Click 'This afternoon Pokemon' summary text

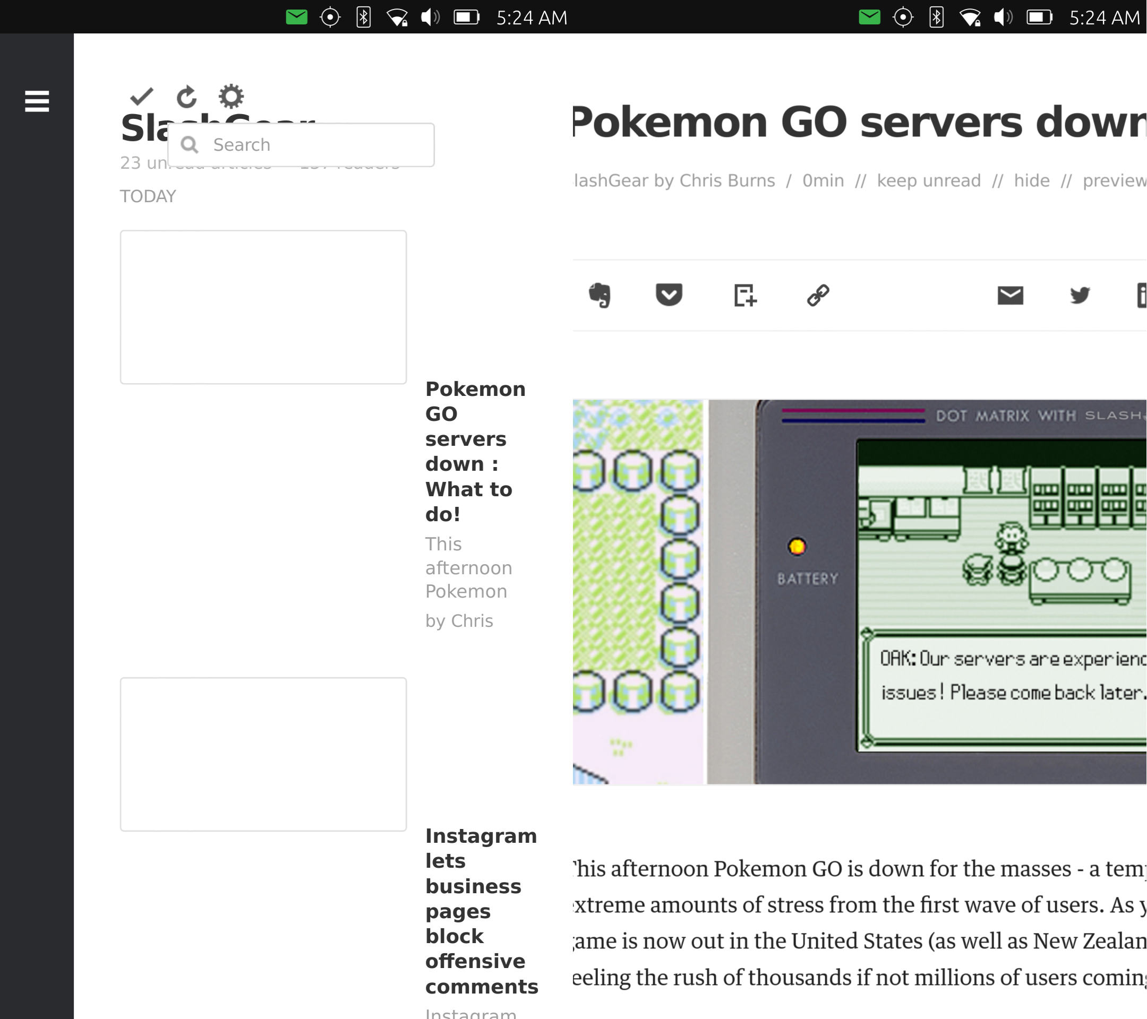[x=468, y=567]
